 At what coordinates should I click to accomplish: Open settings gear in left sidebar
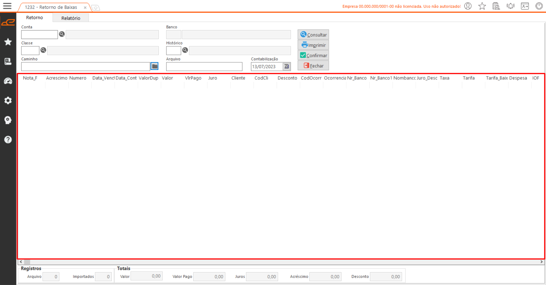[8, 100]
